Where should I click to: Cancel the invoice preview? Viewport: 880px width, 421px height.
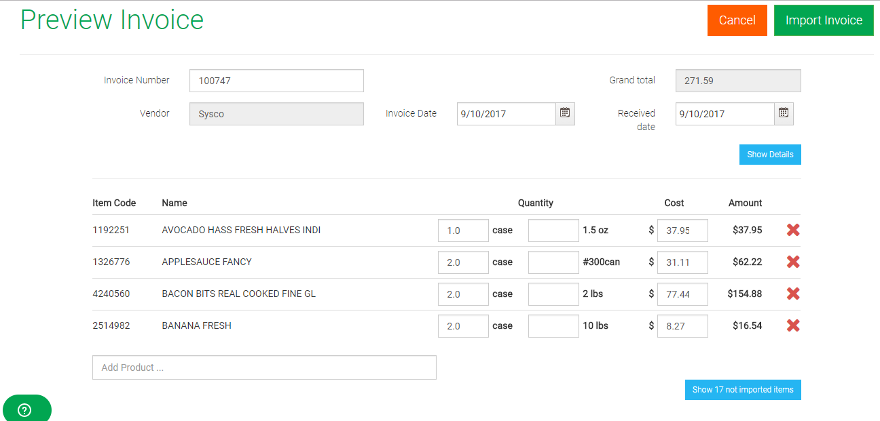(x=737, y=20)
